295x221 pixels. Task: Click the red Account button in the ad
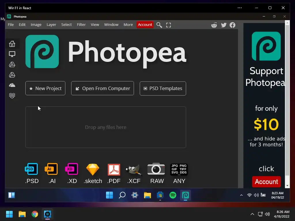266,182
